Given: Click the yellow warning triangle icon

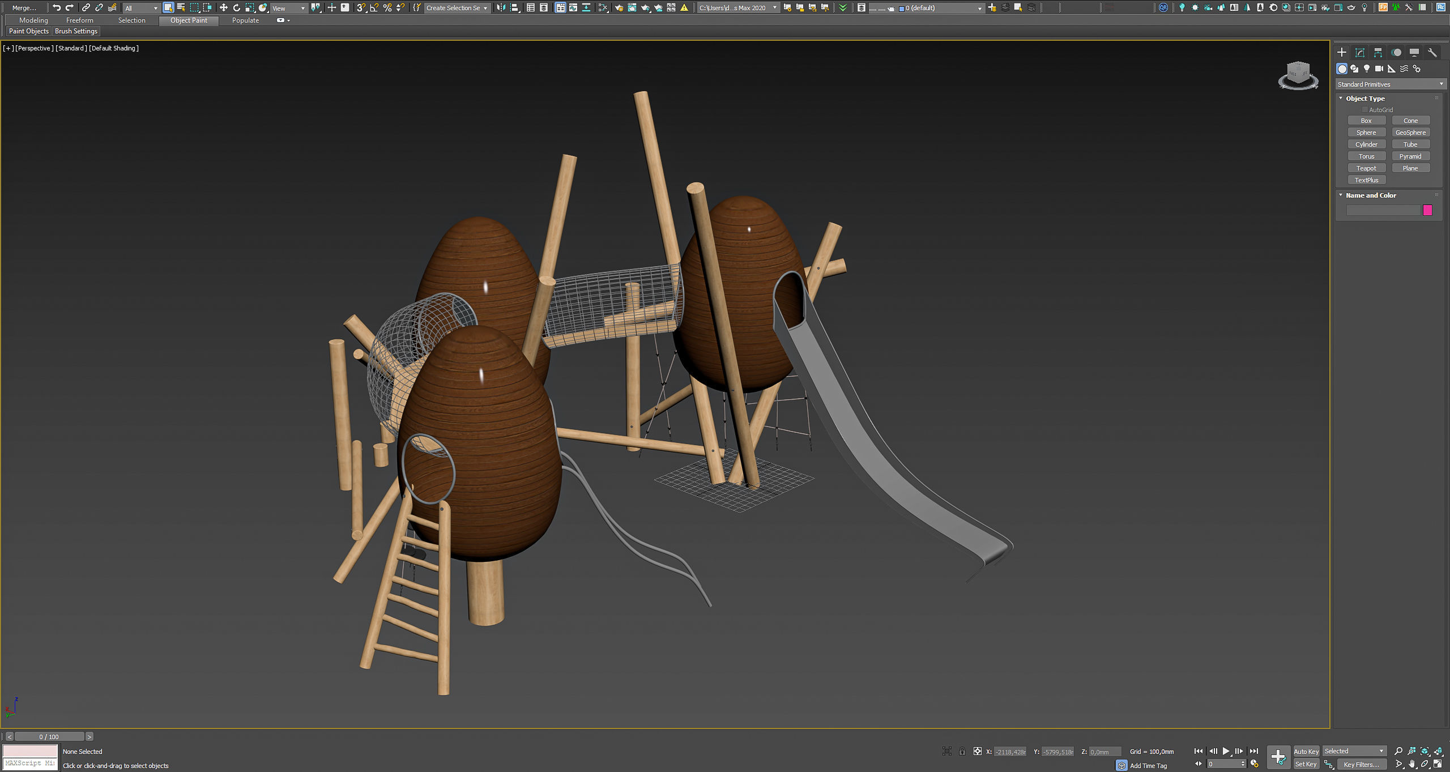Looking at the screenshot, I should [x=684, y=7].
